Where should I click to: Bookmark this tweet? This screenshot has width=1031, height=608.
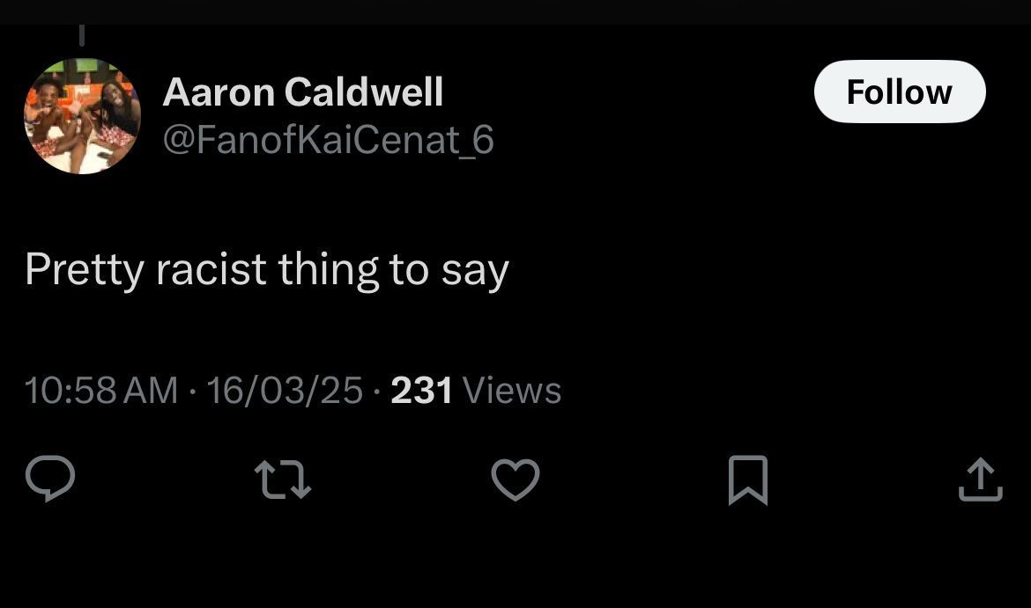(748, 480)
